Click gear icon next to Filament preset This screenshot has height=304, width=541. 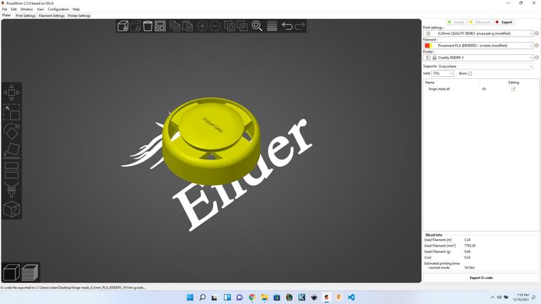coord(536,45)
